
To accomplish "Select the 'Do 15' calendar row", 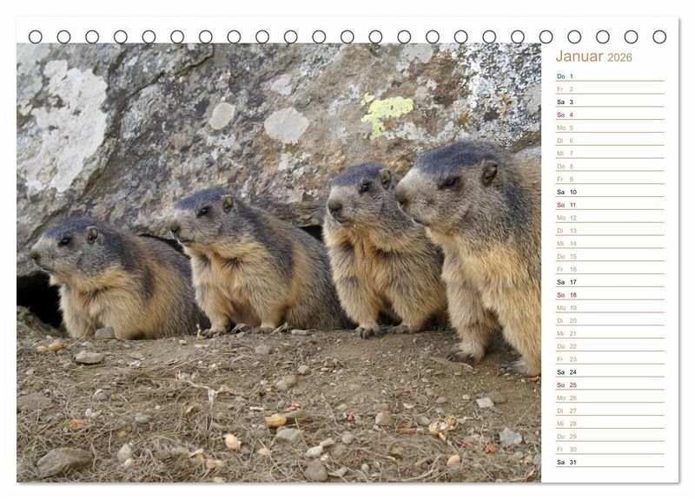I will pyautogui.click(x=610, y=256).
